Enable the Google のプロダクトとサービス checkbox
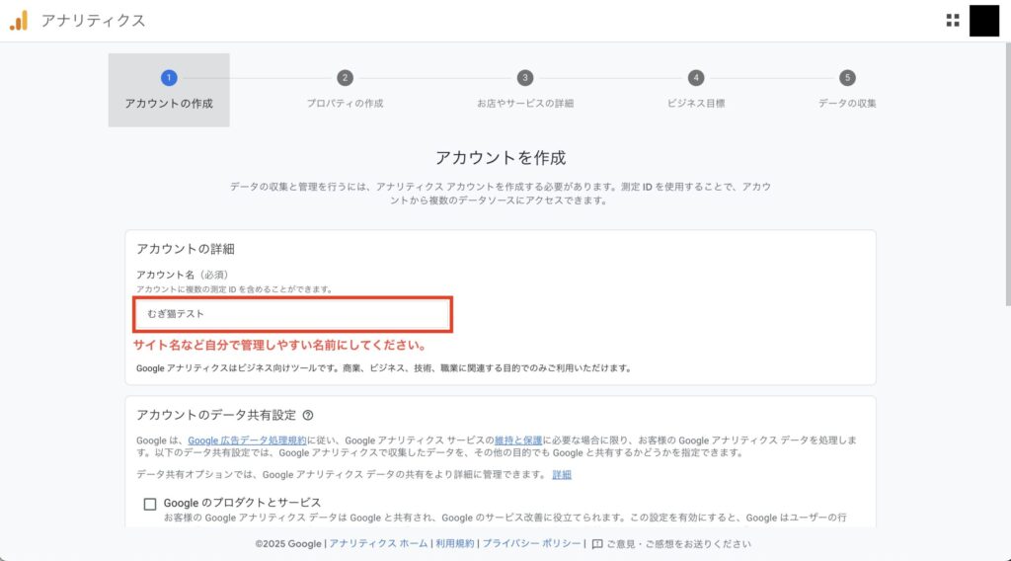This screenshot has height=561, width=1011. coord(150,504)
